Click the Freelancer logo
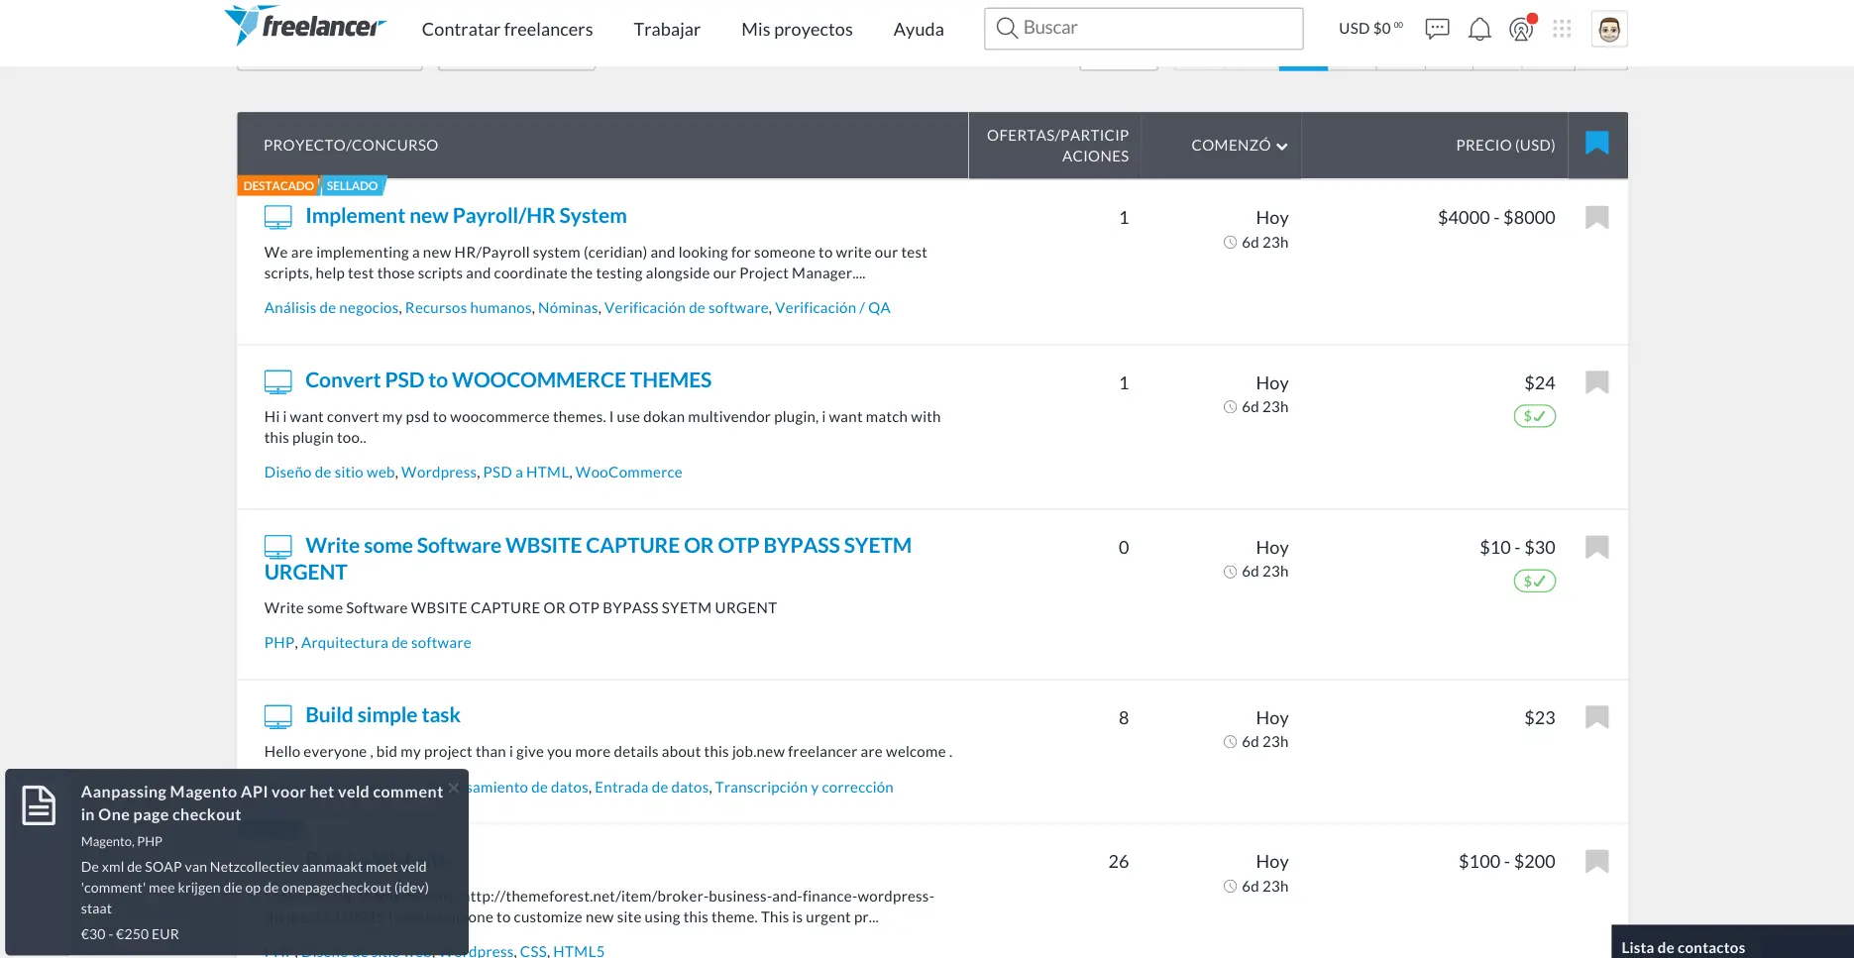This screenshot has width=1854, height=958. point(305,26)
